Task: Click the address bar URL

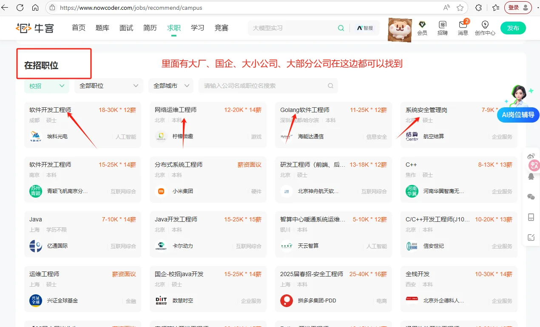Action: [x=131, y=8]
